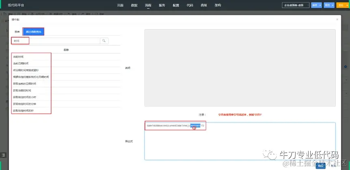Click the 低代码平台 title in header
The height and width of the screenshot is (170, 350).
pos(16,5)
